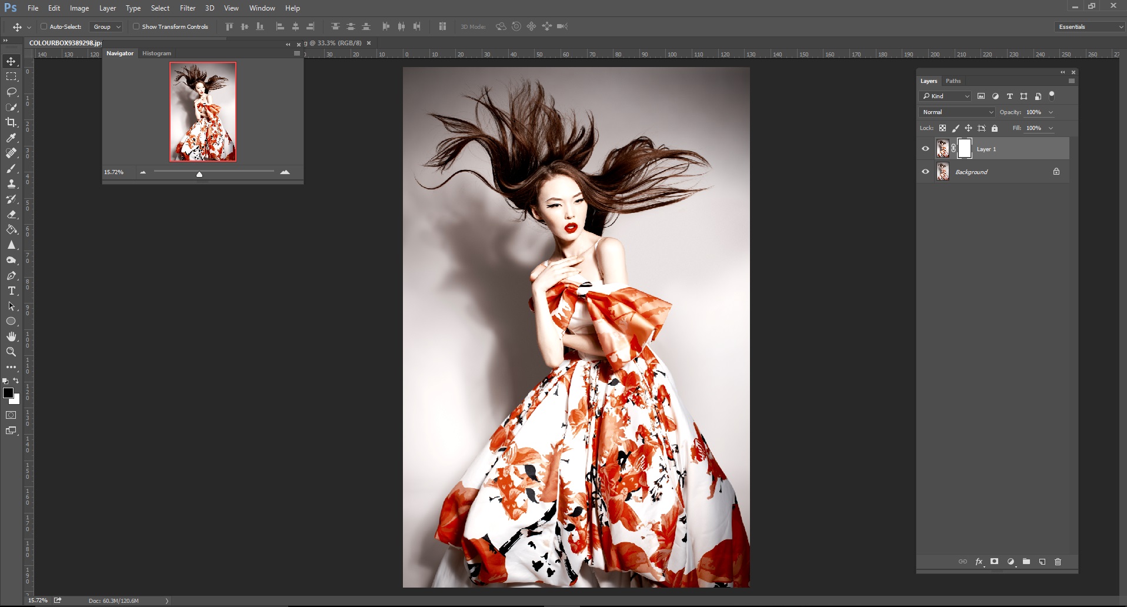Open the Add layer style (fx) menu
1127x607 pixels.
pyautogui.click(x=978, y=562)
